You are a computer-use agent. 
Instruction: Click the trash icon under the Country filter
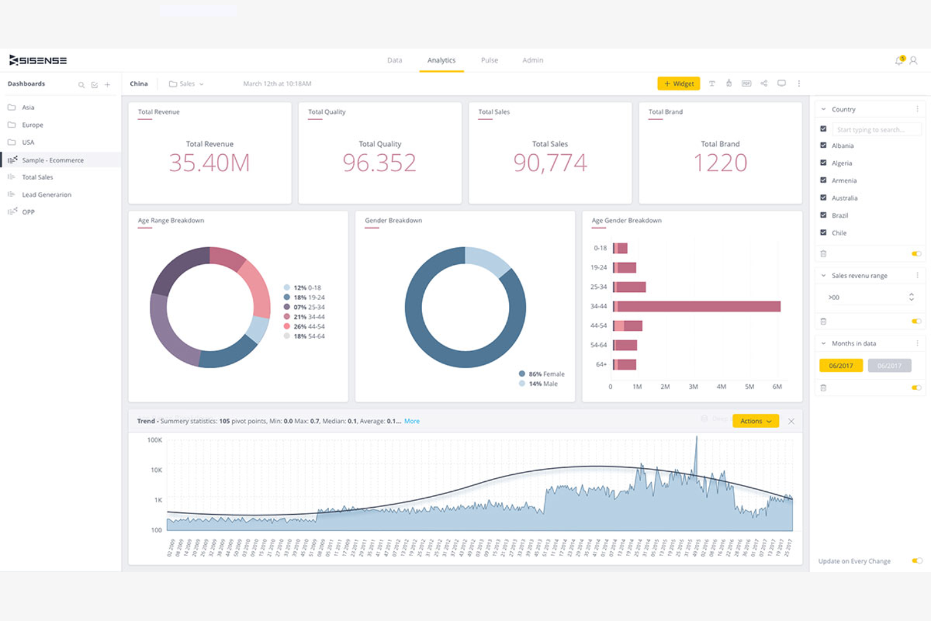(x=824, y=254)
